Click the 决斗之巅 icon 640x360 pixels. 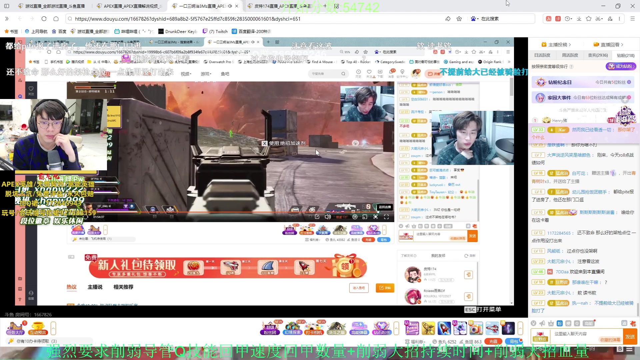point(337,328)
